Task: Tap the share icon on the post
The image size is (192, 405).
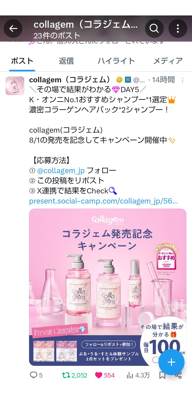Action: (178, 375)
